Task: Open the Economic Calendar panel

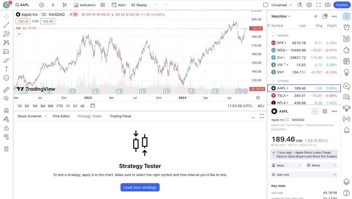Action: coord(346,61)
